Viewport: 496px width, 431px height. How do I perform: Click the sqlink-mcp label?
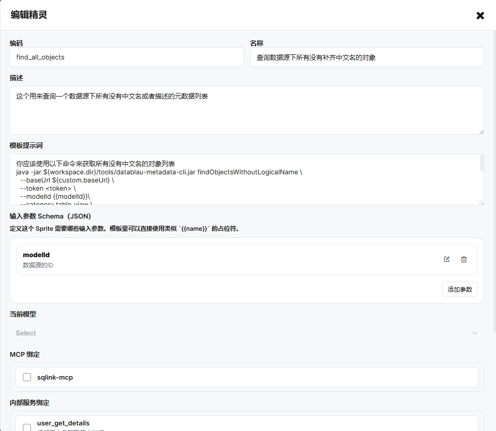(55, 377)
